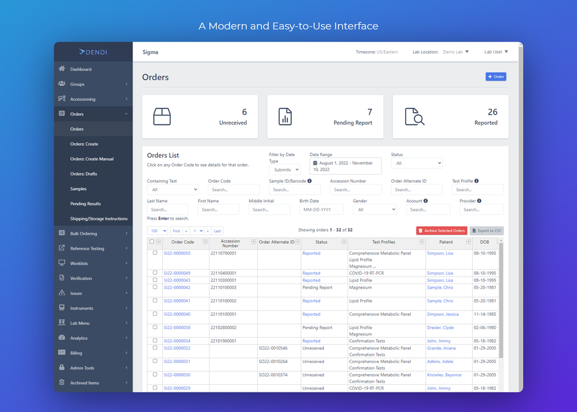Click the Test Profile info icon
Screen dimensions: 577x412
click(x=477, y=181)
